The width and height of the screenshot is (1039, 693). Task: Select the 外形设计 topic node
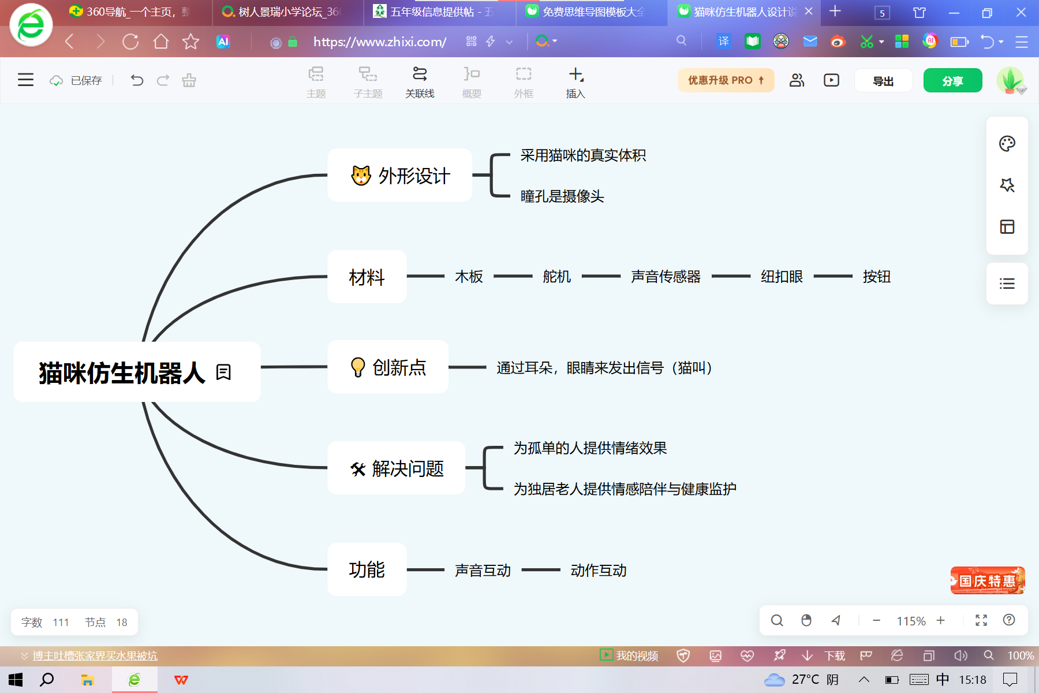click(400, 176)
